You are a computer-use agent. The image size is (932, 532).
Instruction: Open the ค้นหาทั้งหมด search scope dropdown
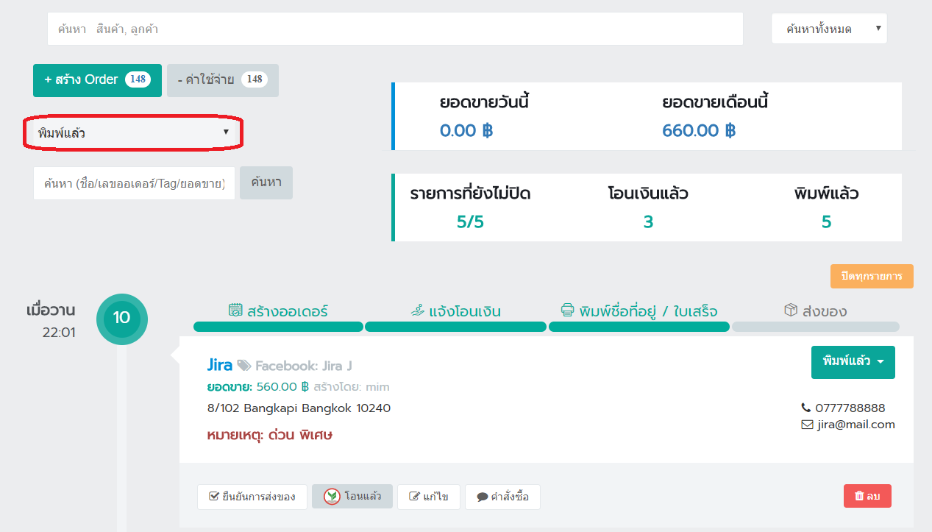coord(829,29)
